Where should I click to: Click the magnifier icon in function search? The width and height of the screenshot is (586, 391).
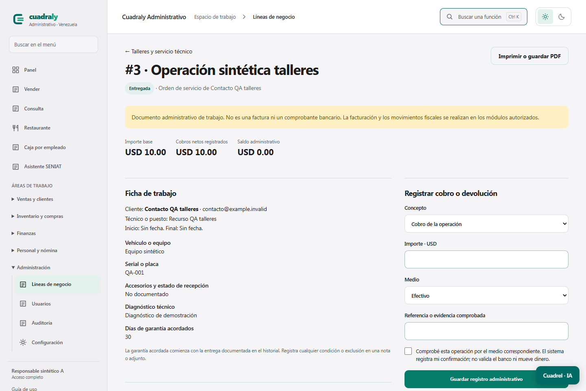450,17
